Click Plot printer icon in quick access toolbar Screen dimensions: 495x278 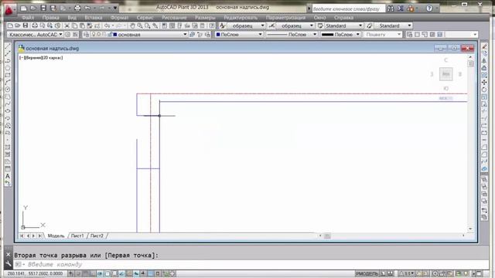pos(77,8)
